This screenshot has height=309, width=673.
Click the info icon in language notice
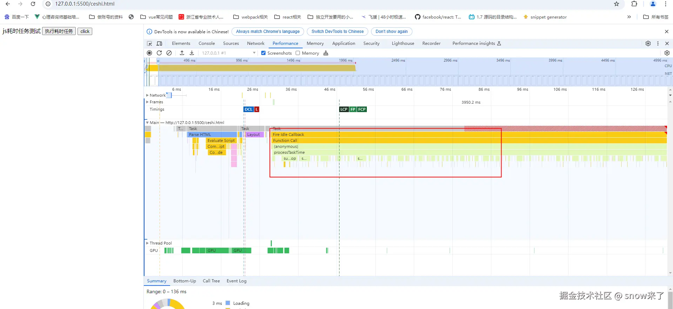tap(149, 32)
